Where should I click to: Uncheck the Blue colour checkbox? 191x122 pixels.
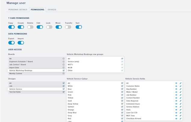click(x=122, y=89)
